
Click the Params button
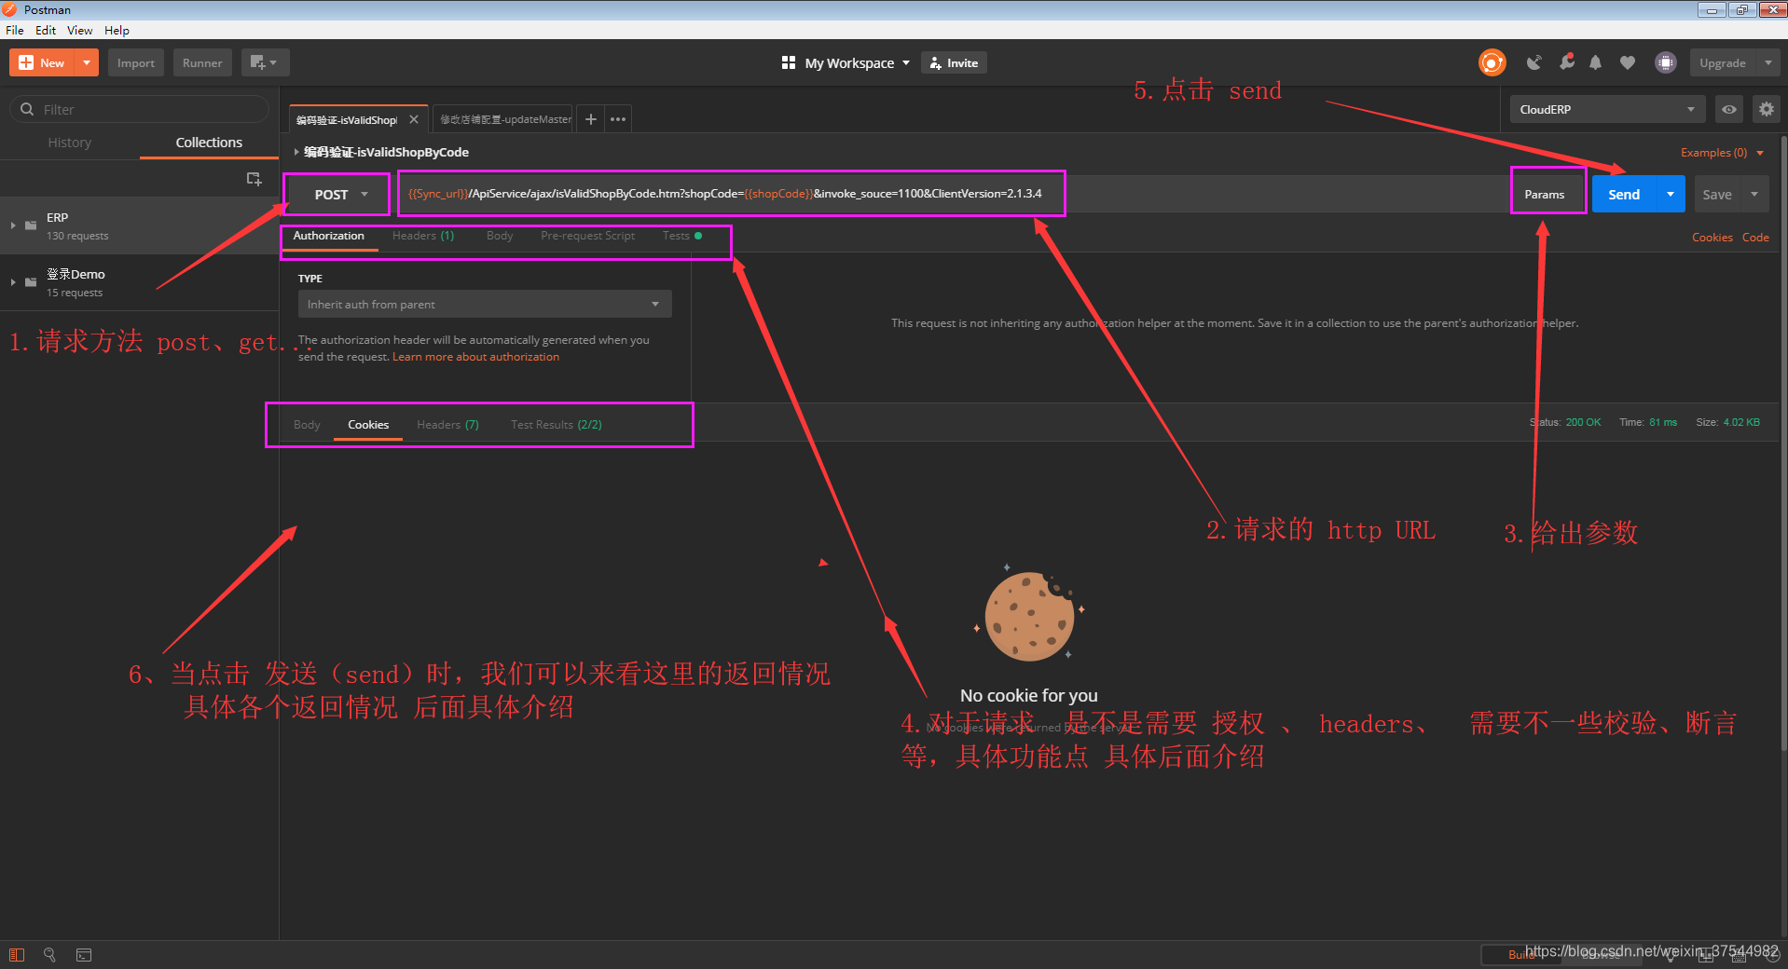click(1545, 194)
